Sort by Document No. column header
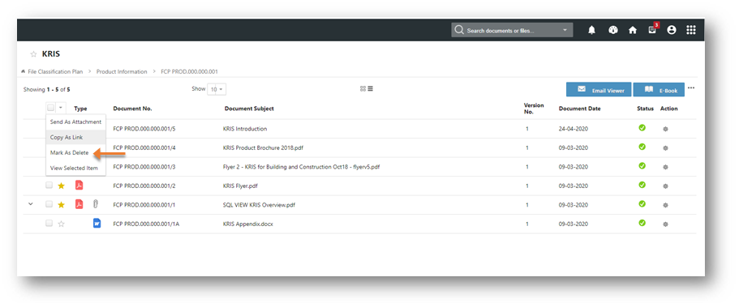 click(132, 109)
